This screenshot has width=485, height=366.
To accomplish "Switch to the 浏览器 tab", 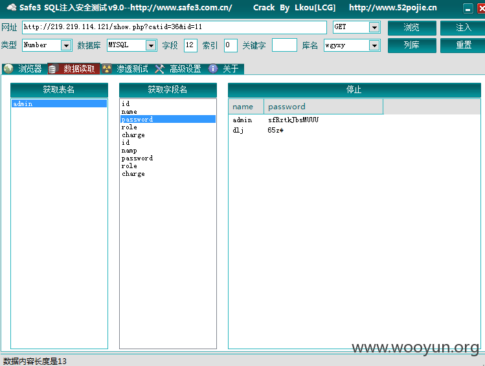I will pyautogui.click(x=24, y=69).
